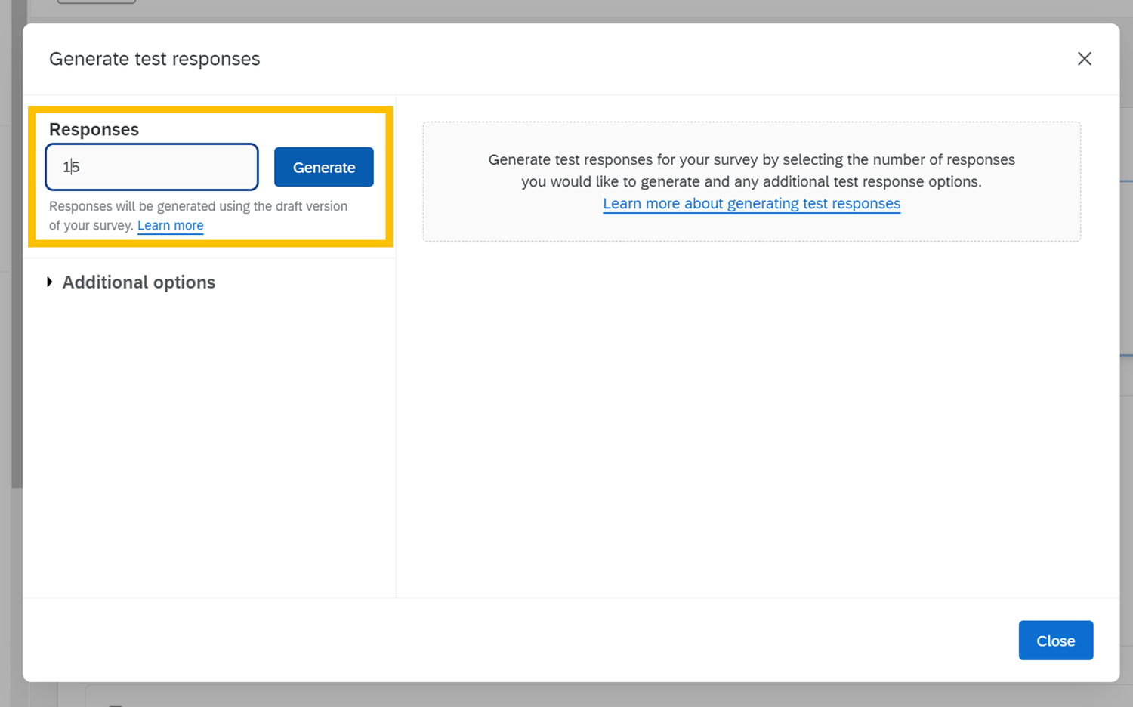
Task: Click the highlighted Responses section
Action: pos(210,176)
